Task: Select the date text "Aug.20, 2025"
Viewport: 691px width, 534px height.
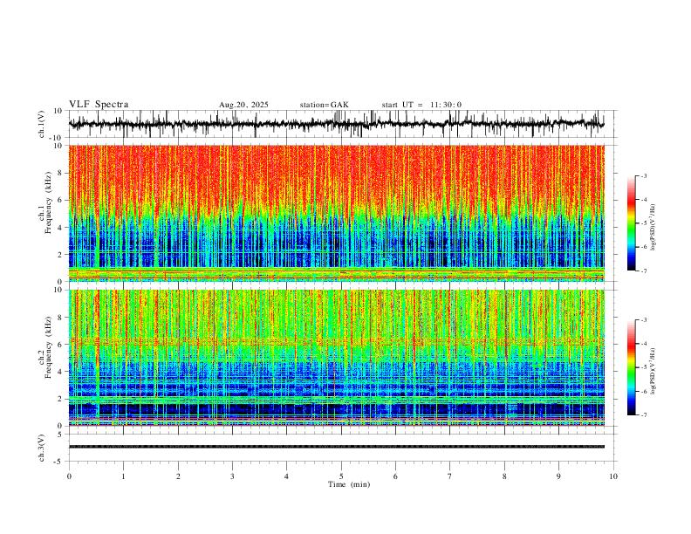Action: [243, 105]
